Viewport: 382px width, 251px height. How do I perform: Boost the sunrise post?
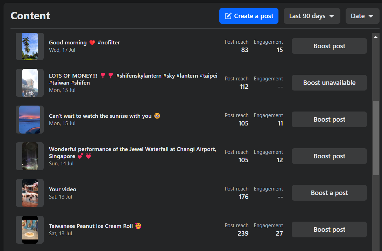(x=329, y=120)
